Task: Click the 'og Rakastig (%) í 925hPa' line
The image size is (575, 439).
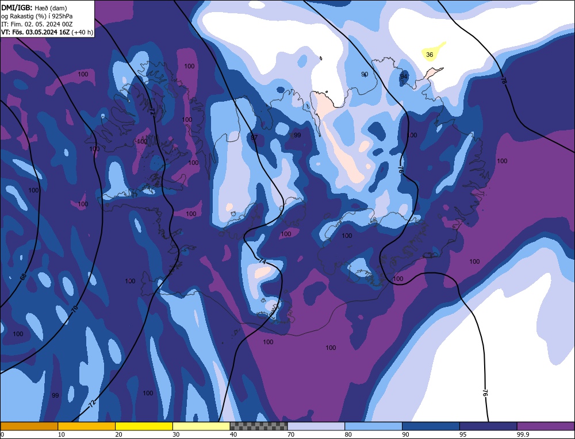Action: [37, 16]
